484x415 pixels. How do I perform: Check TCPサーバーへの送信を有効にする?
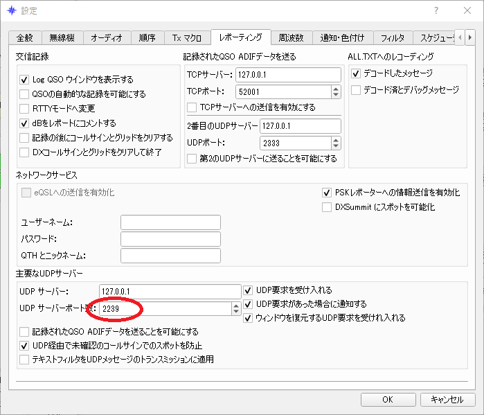[x=192, y=107]
